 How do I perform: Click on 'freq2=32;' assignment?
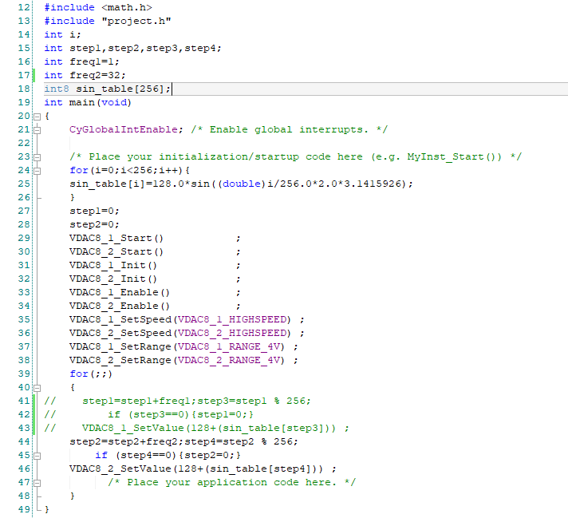(97, 75)
